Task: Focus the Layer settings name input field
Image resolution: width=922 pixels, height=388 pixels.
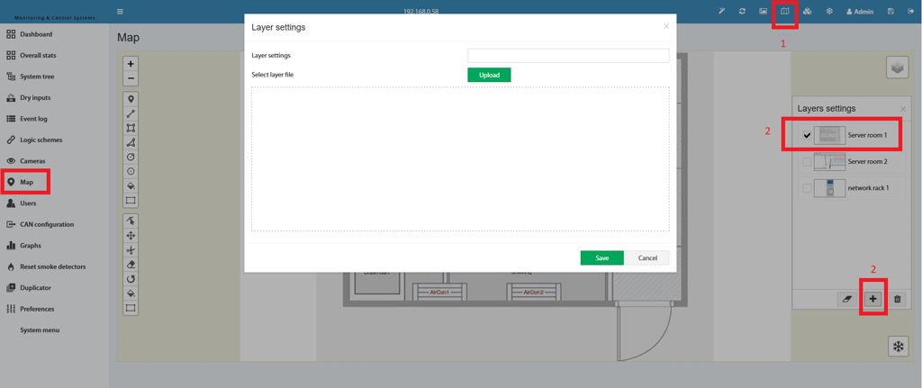Action: coord(568,55)
